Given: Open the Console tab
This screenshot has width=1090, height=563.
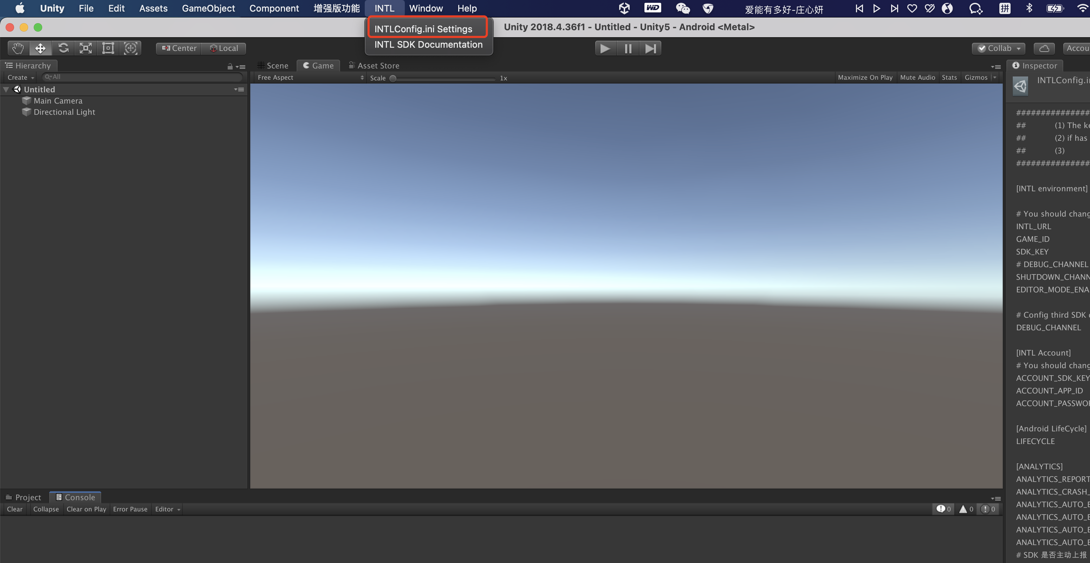Looking at the screenshot, I should [x=76, y=496].
